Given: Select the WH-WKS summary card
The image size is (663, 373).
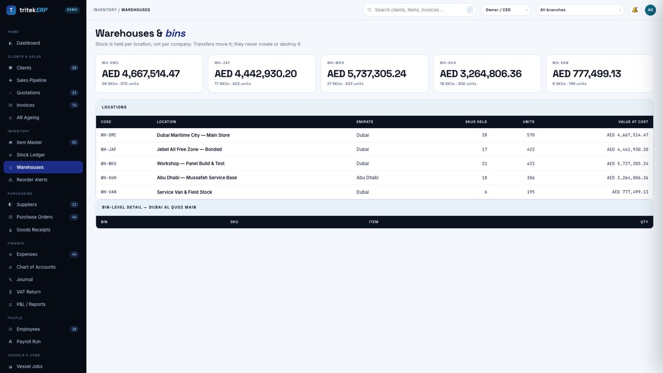Looking at the screenshot, I should click(x=375, y=73).
